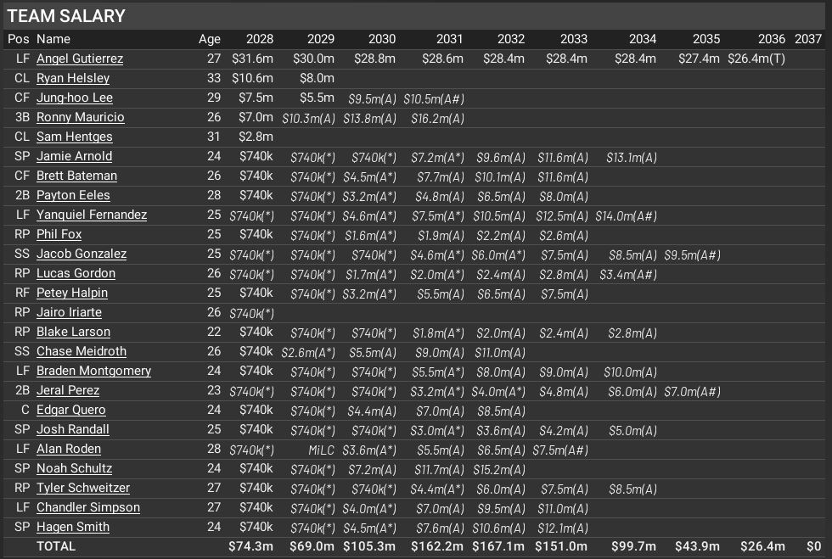This screenshot has height=559, width=832.
Task: Click Ryan Helsley's name link
Action: point(73,78)
